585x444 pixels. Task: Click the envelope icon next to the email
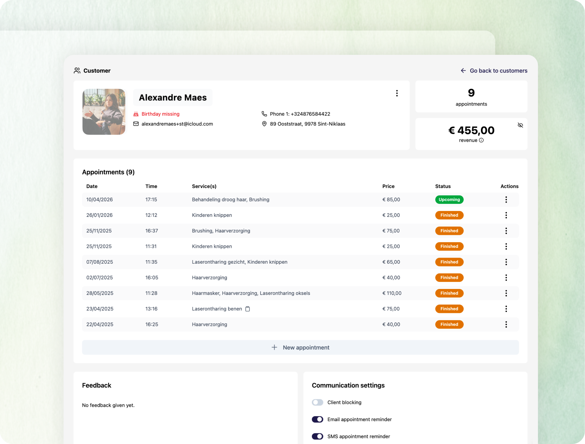coord(136,124)
